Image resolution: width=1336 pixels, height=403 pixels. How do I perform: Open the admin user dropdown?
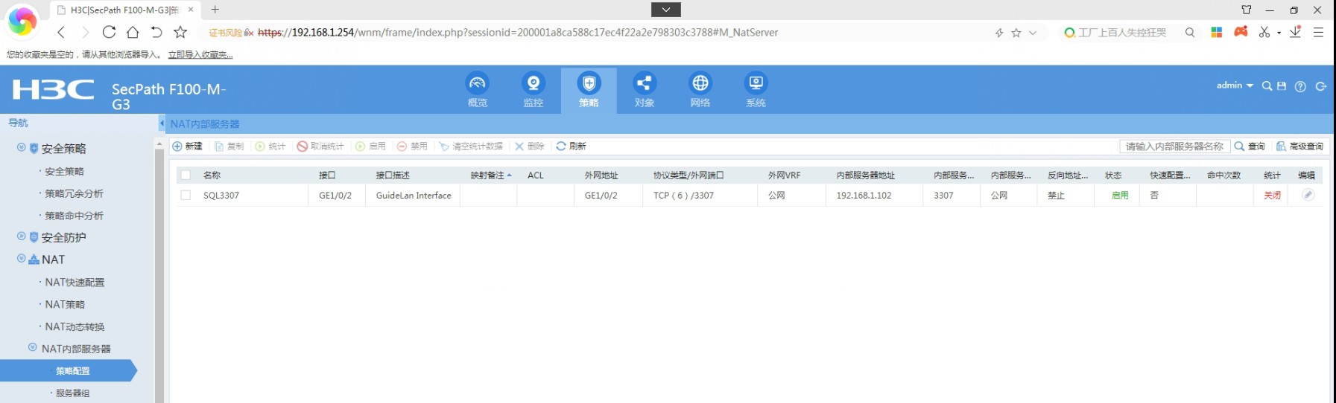[x=1235, y=86]
